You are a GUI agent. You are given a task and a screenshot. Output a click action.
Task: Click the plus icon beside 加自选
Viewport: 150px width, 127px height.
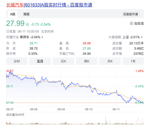(x=131, y=23)
